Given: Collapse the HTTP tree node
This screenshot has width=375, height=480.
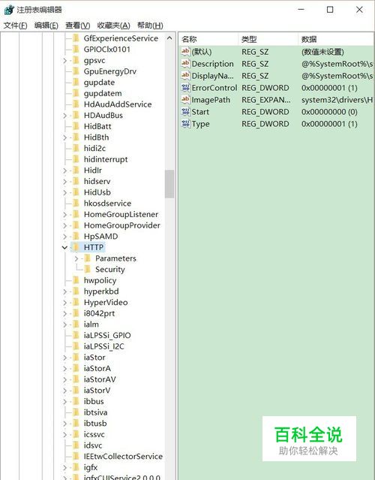Looking at the screenshot, I should [64, 247].
